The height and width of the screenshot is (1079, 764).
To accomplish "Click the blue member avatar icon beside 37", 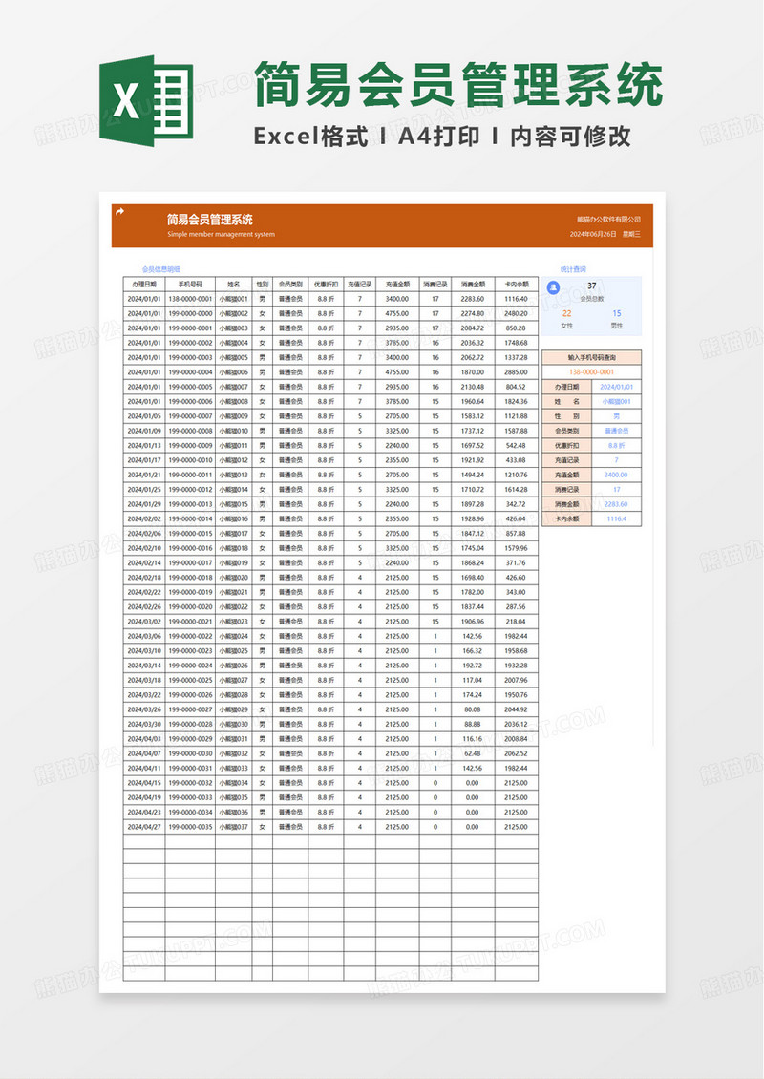I will [554, 287].
